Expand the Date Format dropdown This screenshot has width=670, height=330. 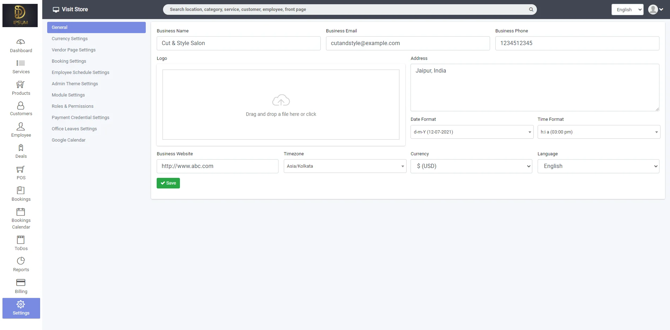(x=471, y=132)
